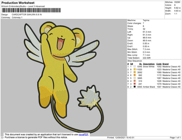Select stitch count 8393 for Amber Black
The height and width of the screenshot is (140, 182).
pos(140,87)
